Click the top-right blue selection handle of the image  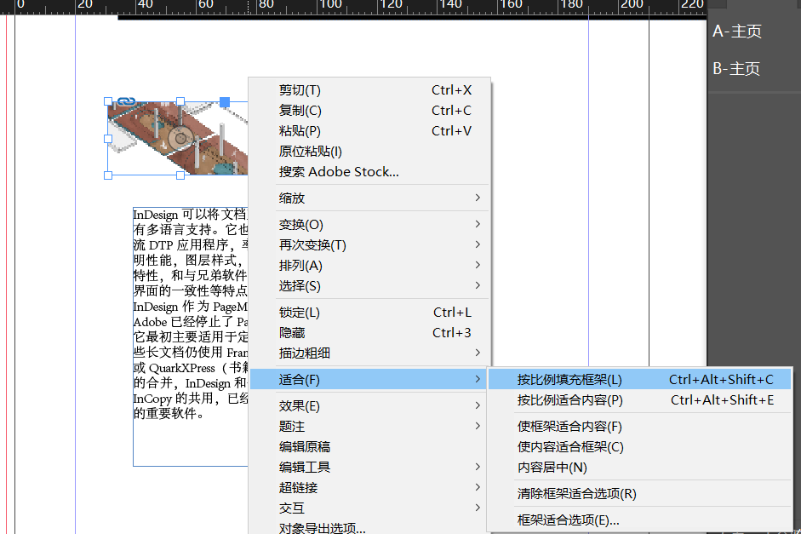tap(225, 101)
